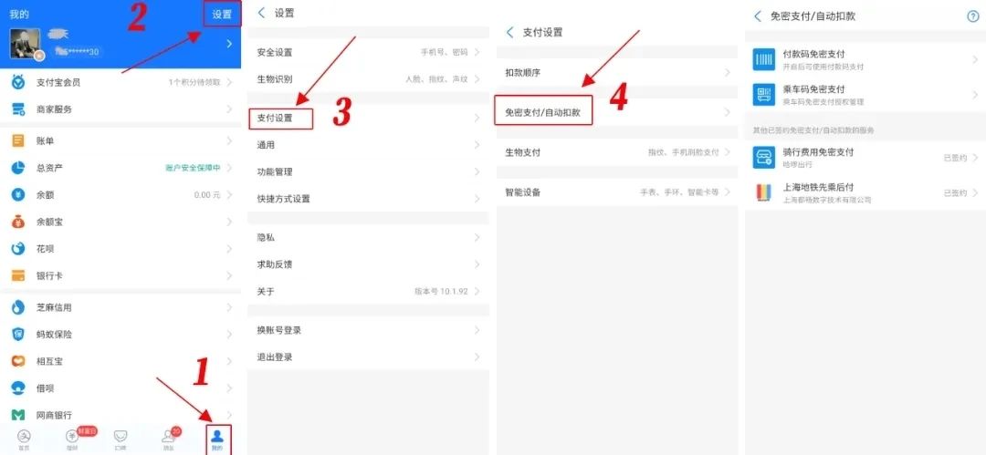Click the help question mark icon

click(x=973, y=16)
